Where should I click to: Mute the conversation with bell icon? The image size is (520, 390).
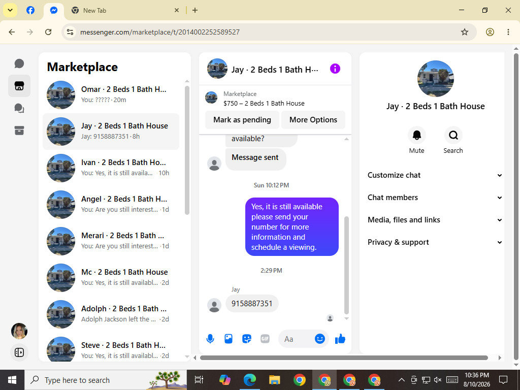[x=416, y=135]
